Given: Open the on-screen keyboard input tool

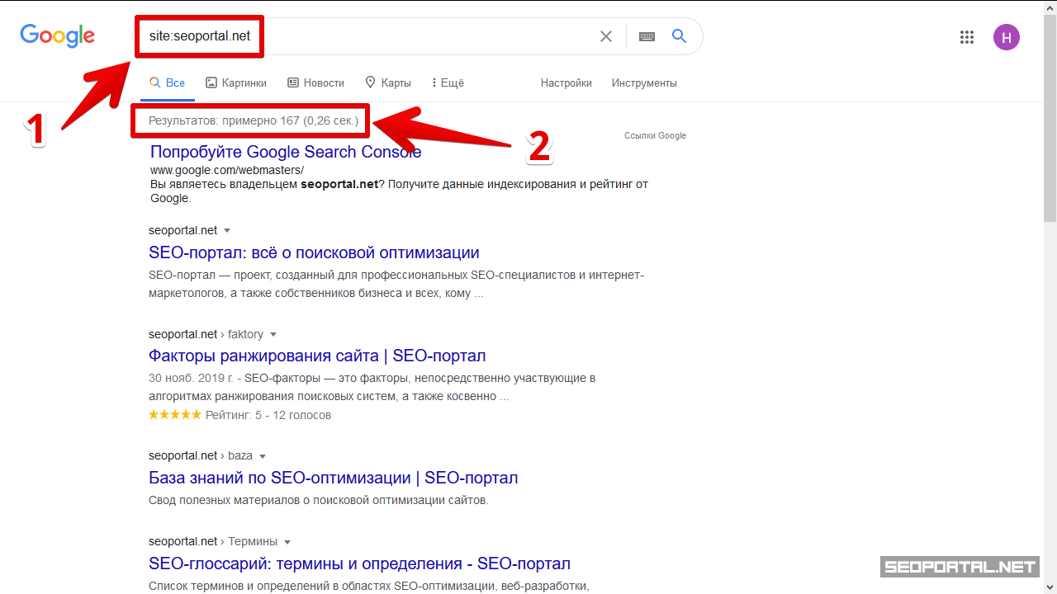Looking at the screenshot, I should (647, 36).
